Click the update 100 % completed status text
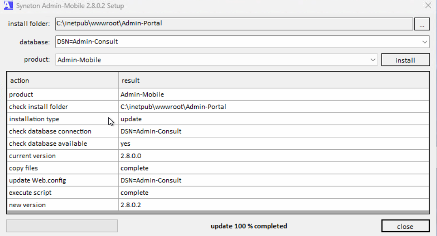This screenshot has height=236, width=437. 249,226
